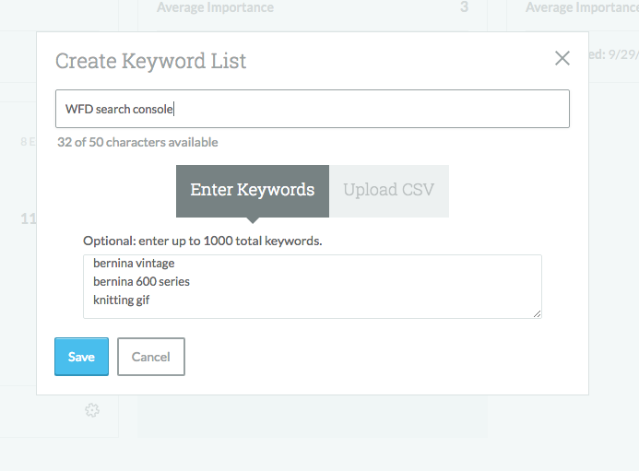Grab the keywords textarea resize handle
This screenshot has height=471, width=639.
pyautogui.click(x=537, y=313)
